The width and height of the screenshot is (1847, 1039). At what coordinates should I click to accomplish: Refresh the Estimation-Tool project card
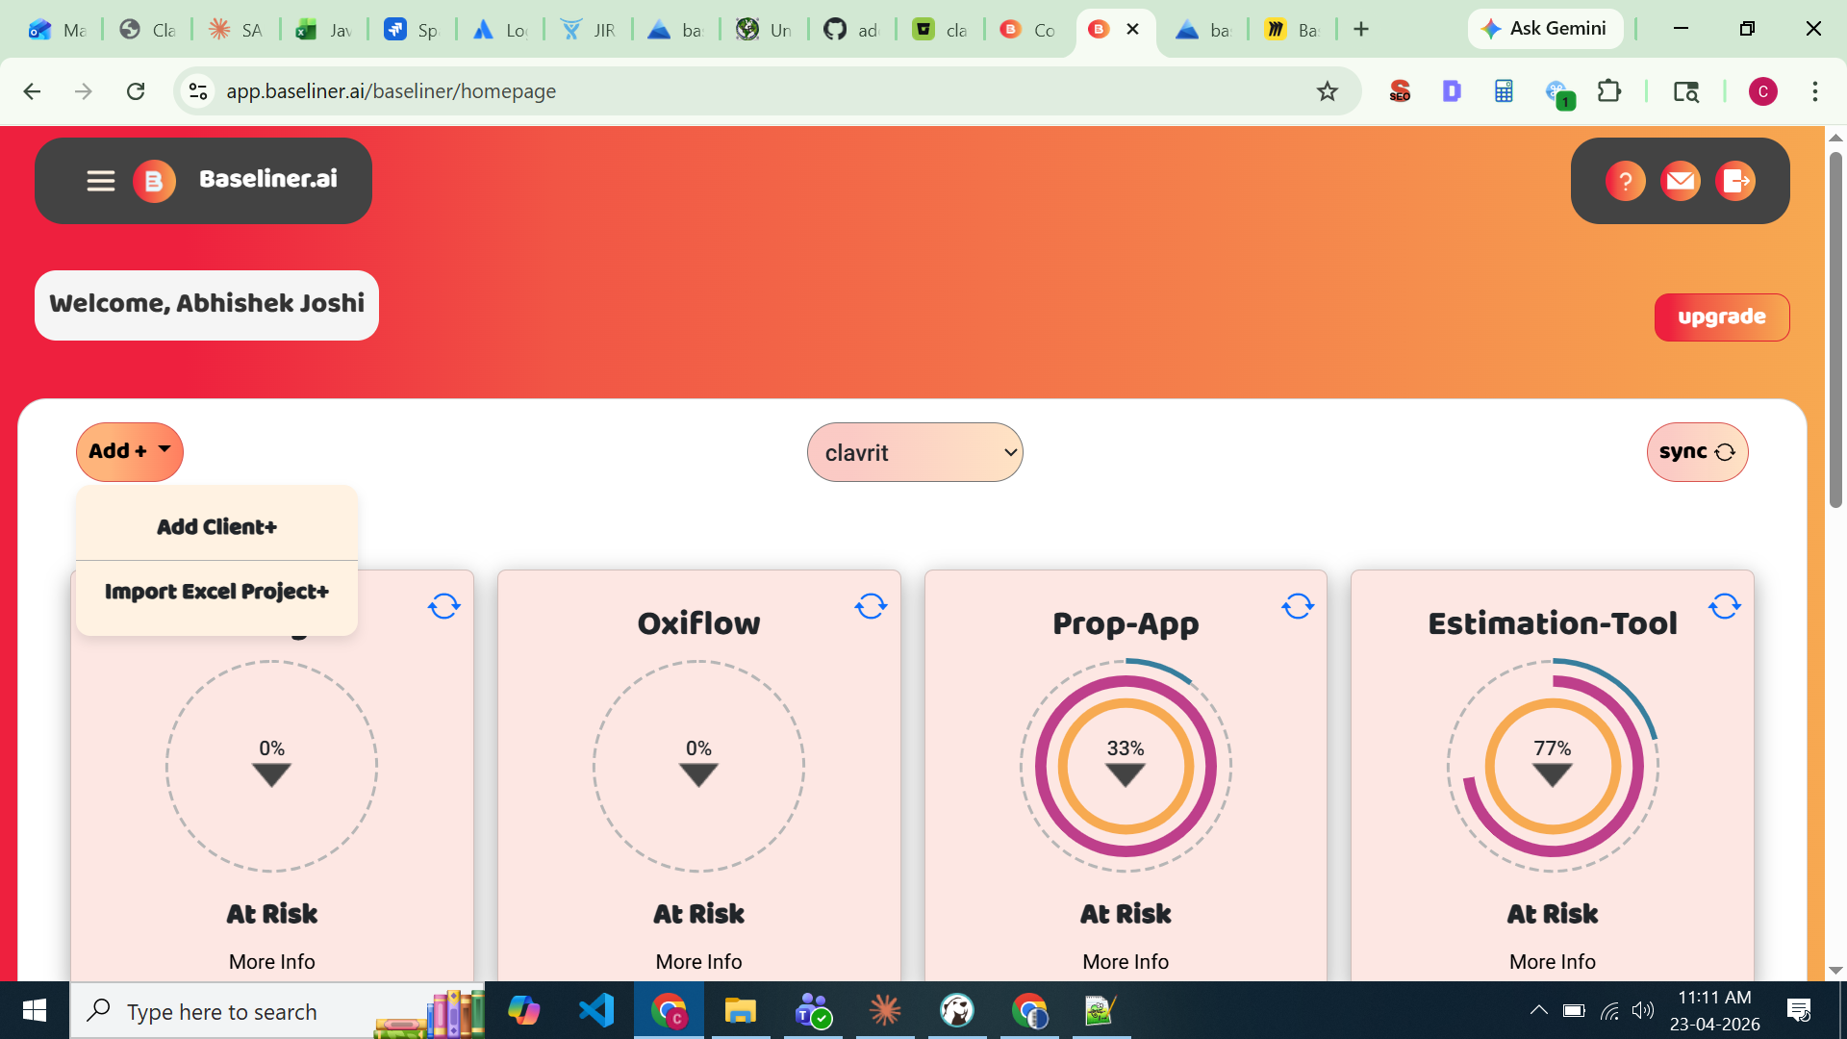[x=1725, y=606]
